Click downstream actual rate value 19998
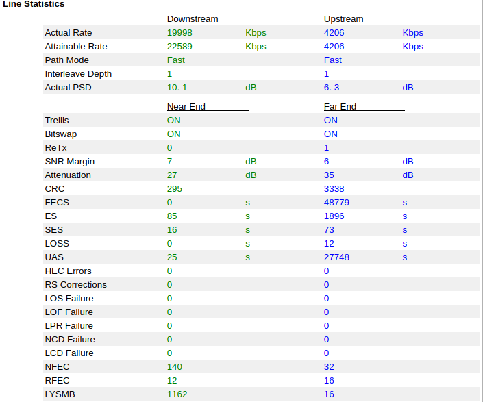Viewport: 483px width, 402px height. [x=180, y=33]
